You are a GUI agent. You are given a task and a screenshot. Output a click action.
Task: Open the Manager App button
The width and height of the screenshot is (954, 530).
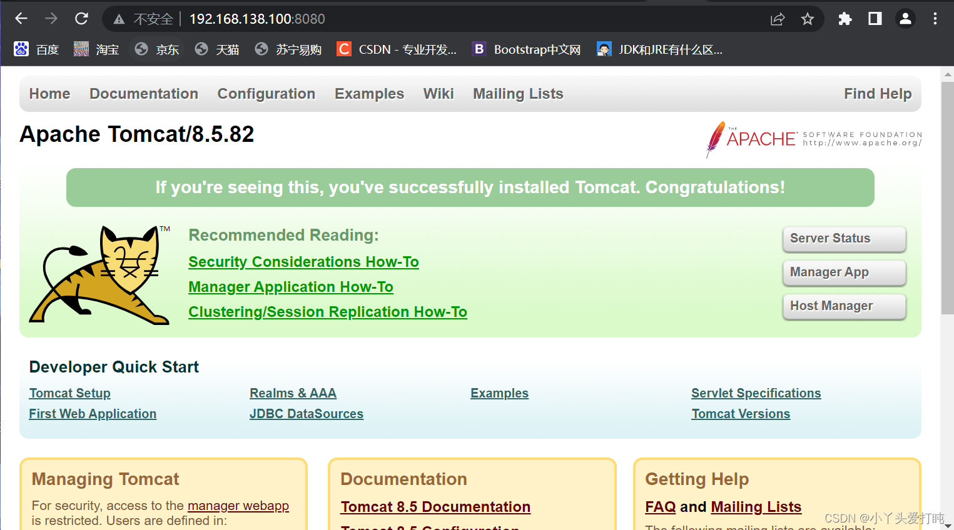844,272
